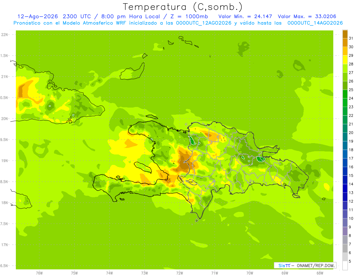Click the '9.5N' latitude label
This screenshot has height=277, width=359.
4,140
